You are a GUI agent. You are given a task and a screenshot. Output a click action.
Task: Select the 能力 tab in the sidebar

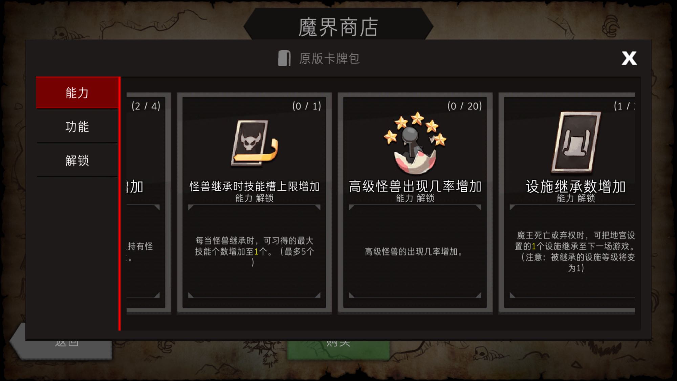77,93
